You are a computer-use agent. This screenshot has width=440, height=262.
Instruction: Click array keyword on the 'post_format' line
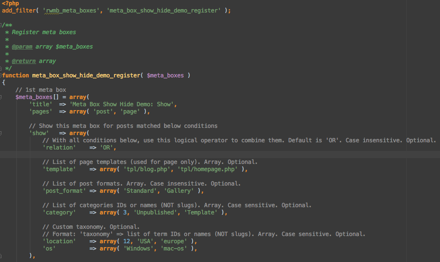pos(108,191)
